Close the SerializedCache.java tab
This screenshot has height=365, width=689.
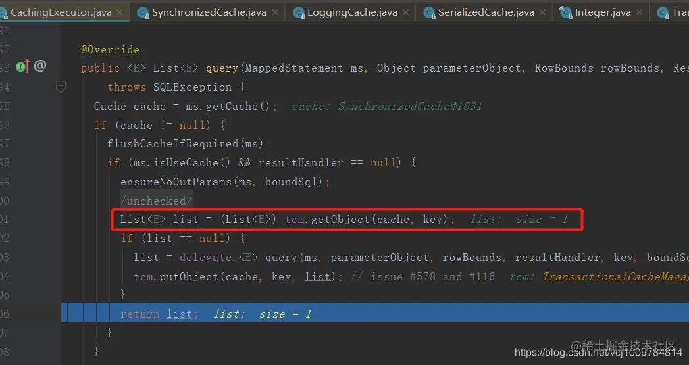coord(543,12)
